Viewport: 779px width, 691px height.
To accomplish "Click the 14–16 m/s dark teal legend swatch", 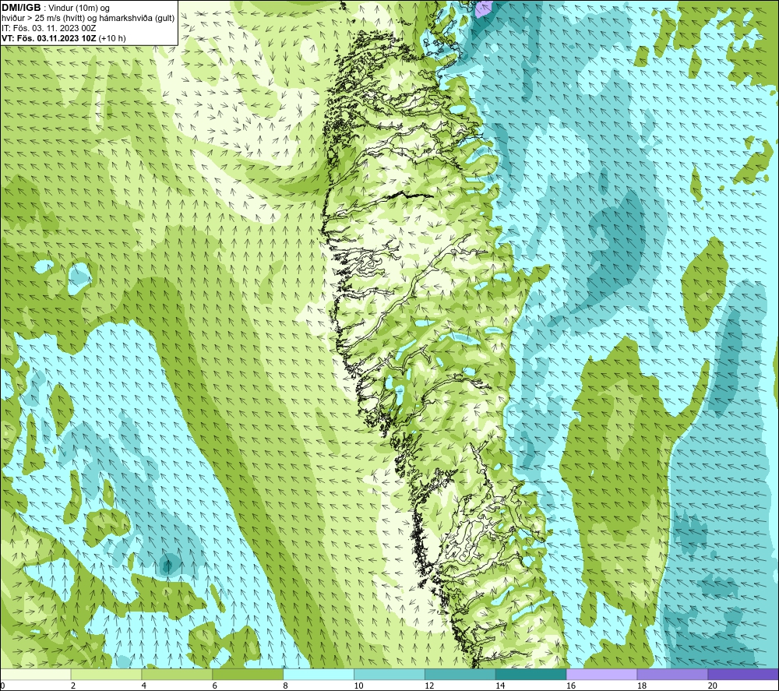I will coord(530,674).
